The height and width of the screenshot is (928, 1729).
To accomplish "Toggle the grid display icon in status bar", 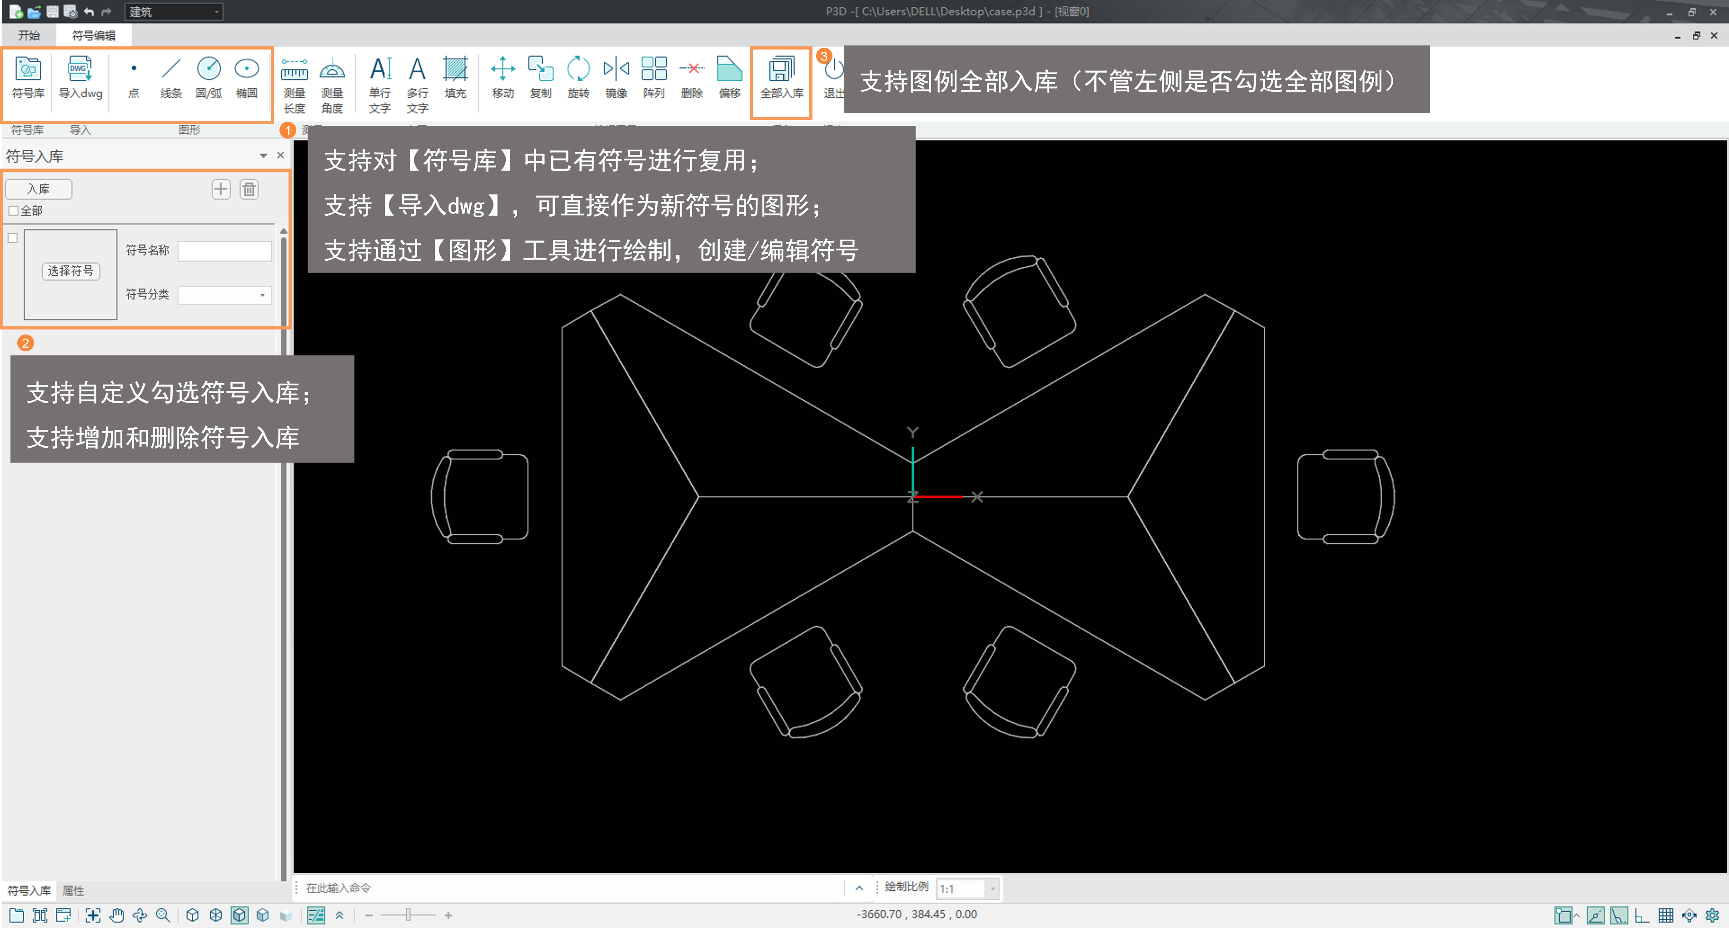I will 1665,914.
